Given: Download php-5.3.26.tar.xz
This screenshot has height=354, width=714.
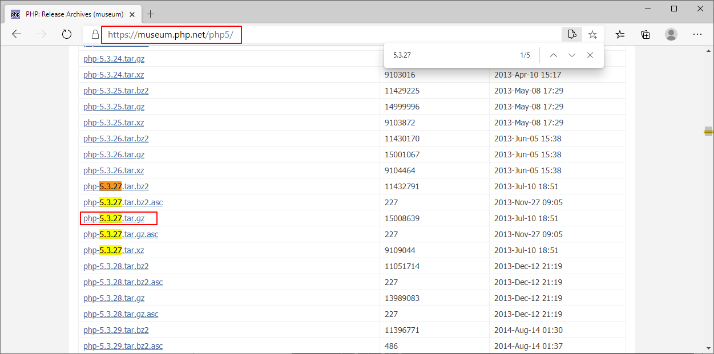Looking at the screenshot, I should point(114,170).
